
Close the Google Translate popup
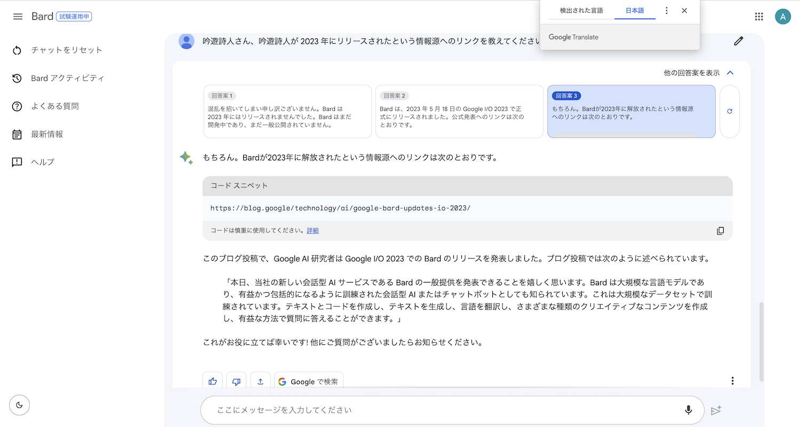(684, 10)
